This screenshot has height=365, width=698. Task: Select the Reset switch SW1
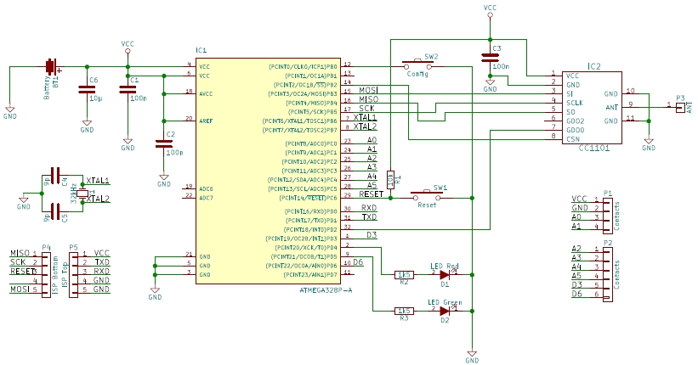pyautogui.click(x=427, y=196)
